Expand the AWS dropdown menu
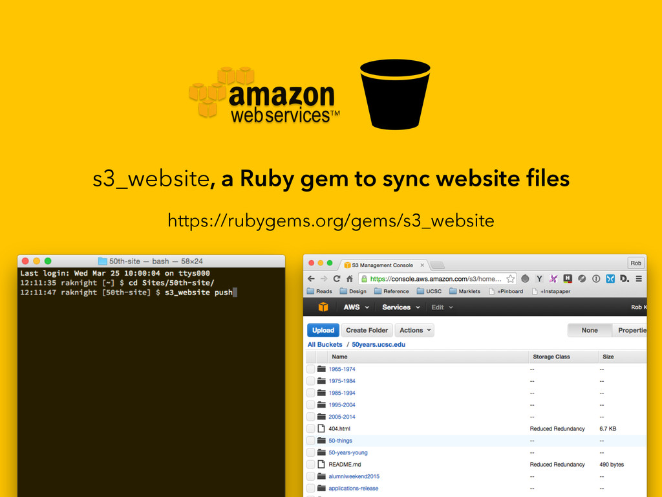 (x=356, y=307)
